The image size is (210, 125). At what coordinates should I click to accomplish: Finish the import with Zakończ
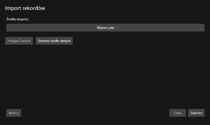(196, 113)
